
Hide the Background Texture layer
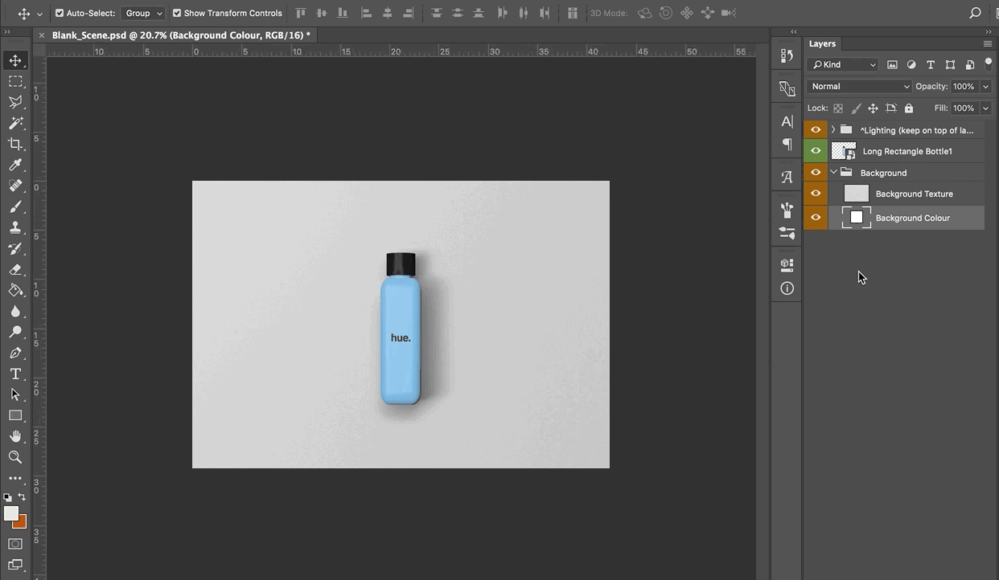click(x=816, y=194)
